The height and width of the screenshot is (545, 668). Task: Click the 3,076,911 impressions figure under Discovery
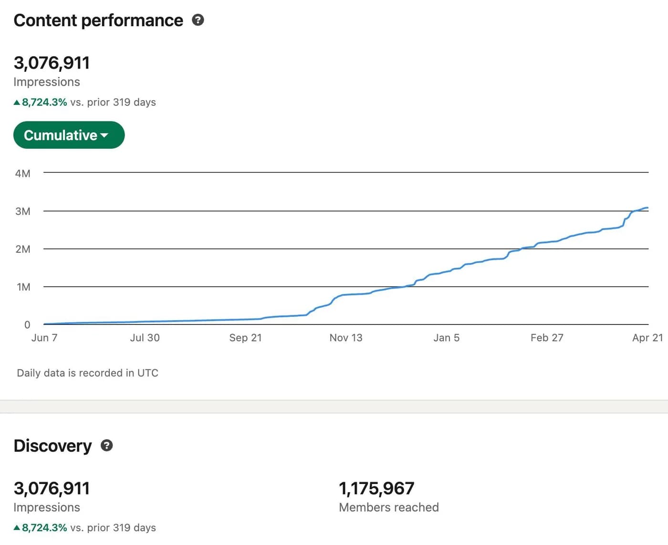pyautogui.click(x=52, y=488)
